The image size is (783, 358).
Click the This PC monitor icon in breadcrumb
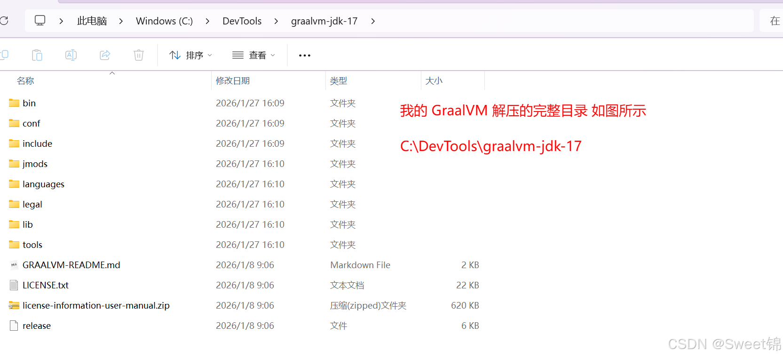pyautogui.click(x=40, y=21)
